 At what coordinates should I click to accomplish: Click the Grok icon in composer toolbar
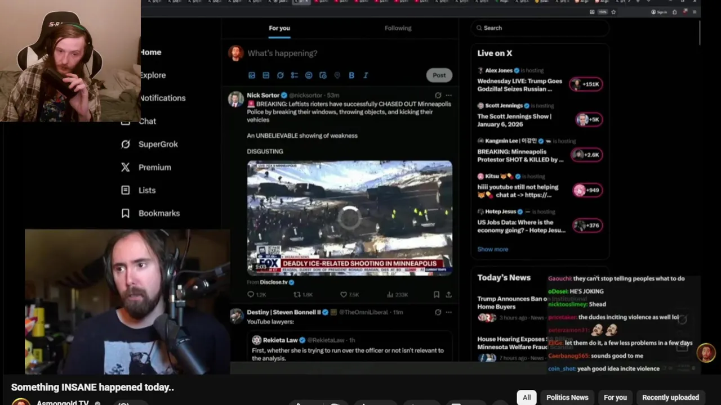[280, 75]
